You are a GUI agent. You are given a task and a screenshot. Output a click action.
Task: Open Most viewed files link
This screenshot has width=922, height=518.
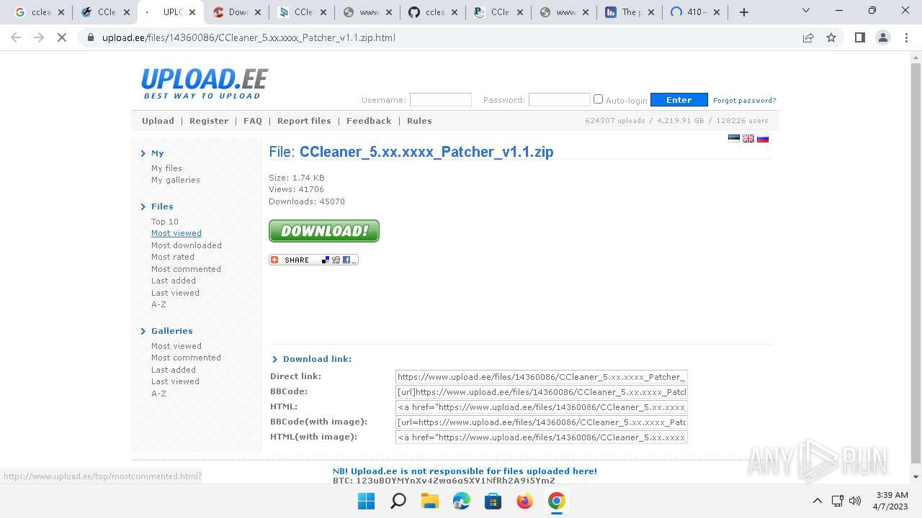[x=176, y=233]
